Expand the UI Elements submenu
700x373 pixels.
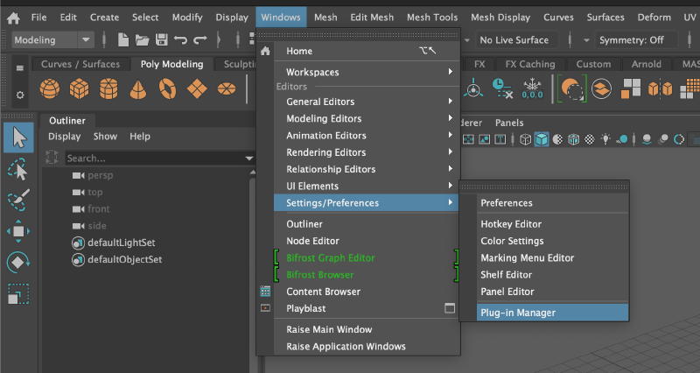[x=368, y=186]
